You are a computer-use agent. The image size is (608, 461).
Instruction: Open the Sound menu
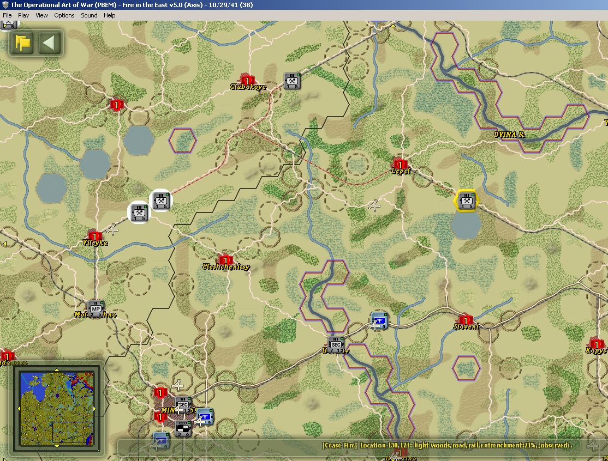pyautogui.click(x=89, y=15)
